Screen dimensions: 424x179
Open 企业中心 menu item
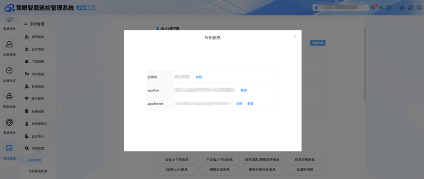point(37,136)
